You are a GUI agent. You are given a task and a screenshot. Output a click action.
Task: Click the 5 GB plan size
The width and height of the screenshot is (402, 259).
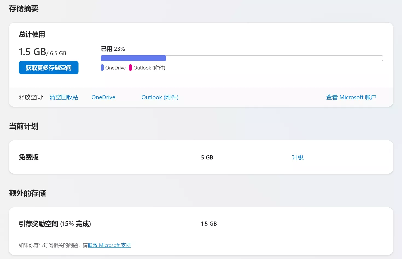pyautogui.click(x=207, y=158)
